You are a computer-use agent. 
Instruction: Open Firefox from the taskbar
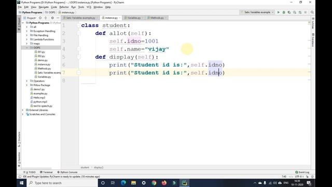click(x=164, y=183)
